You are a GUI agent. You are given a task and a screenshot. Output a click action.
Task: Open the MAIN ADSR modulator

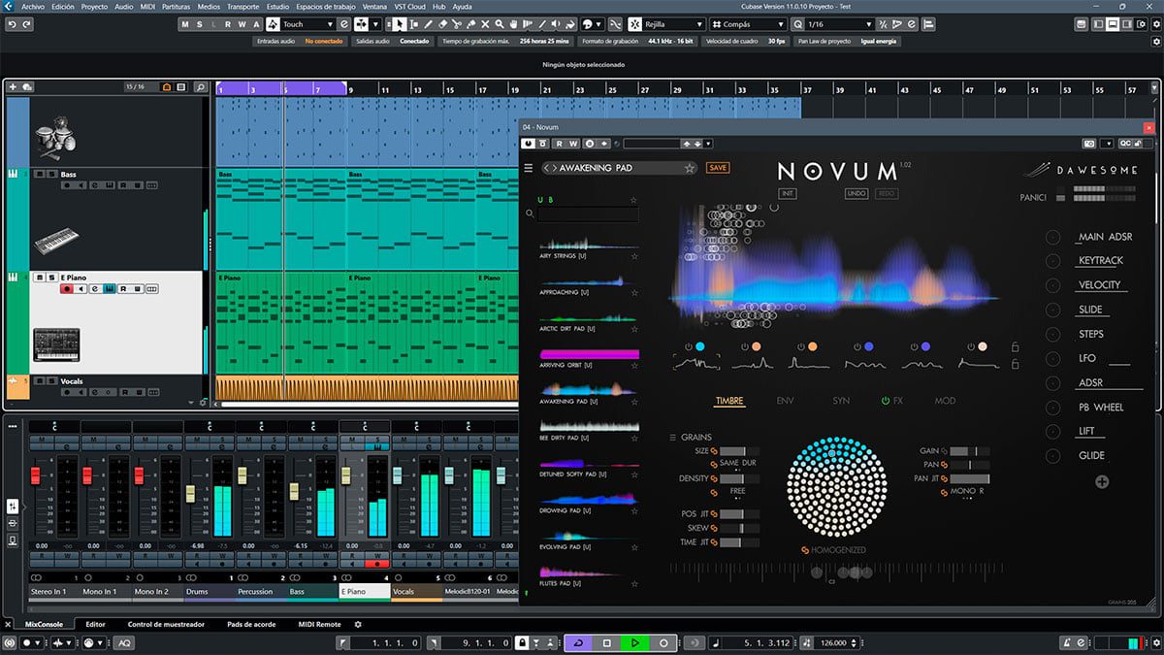1105,237
